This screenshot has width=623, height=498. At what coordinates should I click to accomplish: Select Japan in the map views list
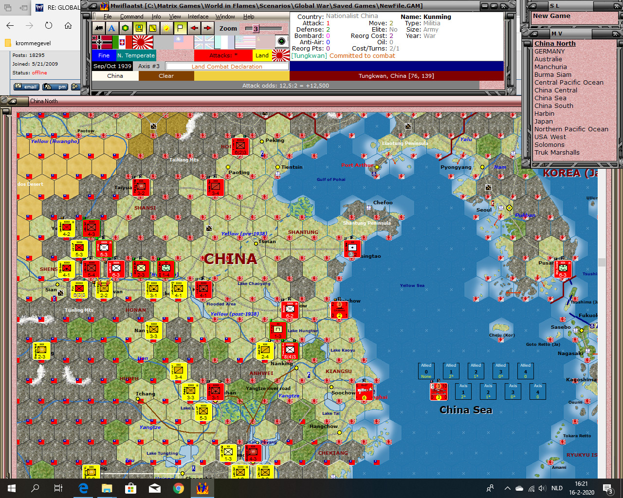click(x=544, y=122)
